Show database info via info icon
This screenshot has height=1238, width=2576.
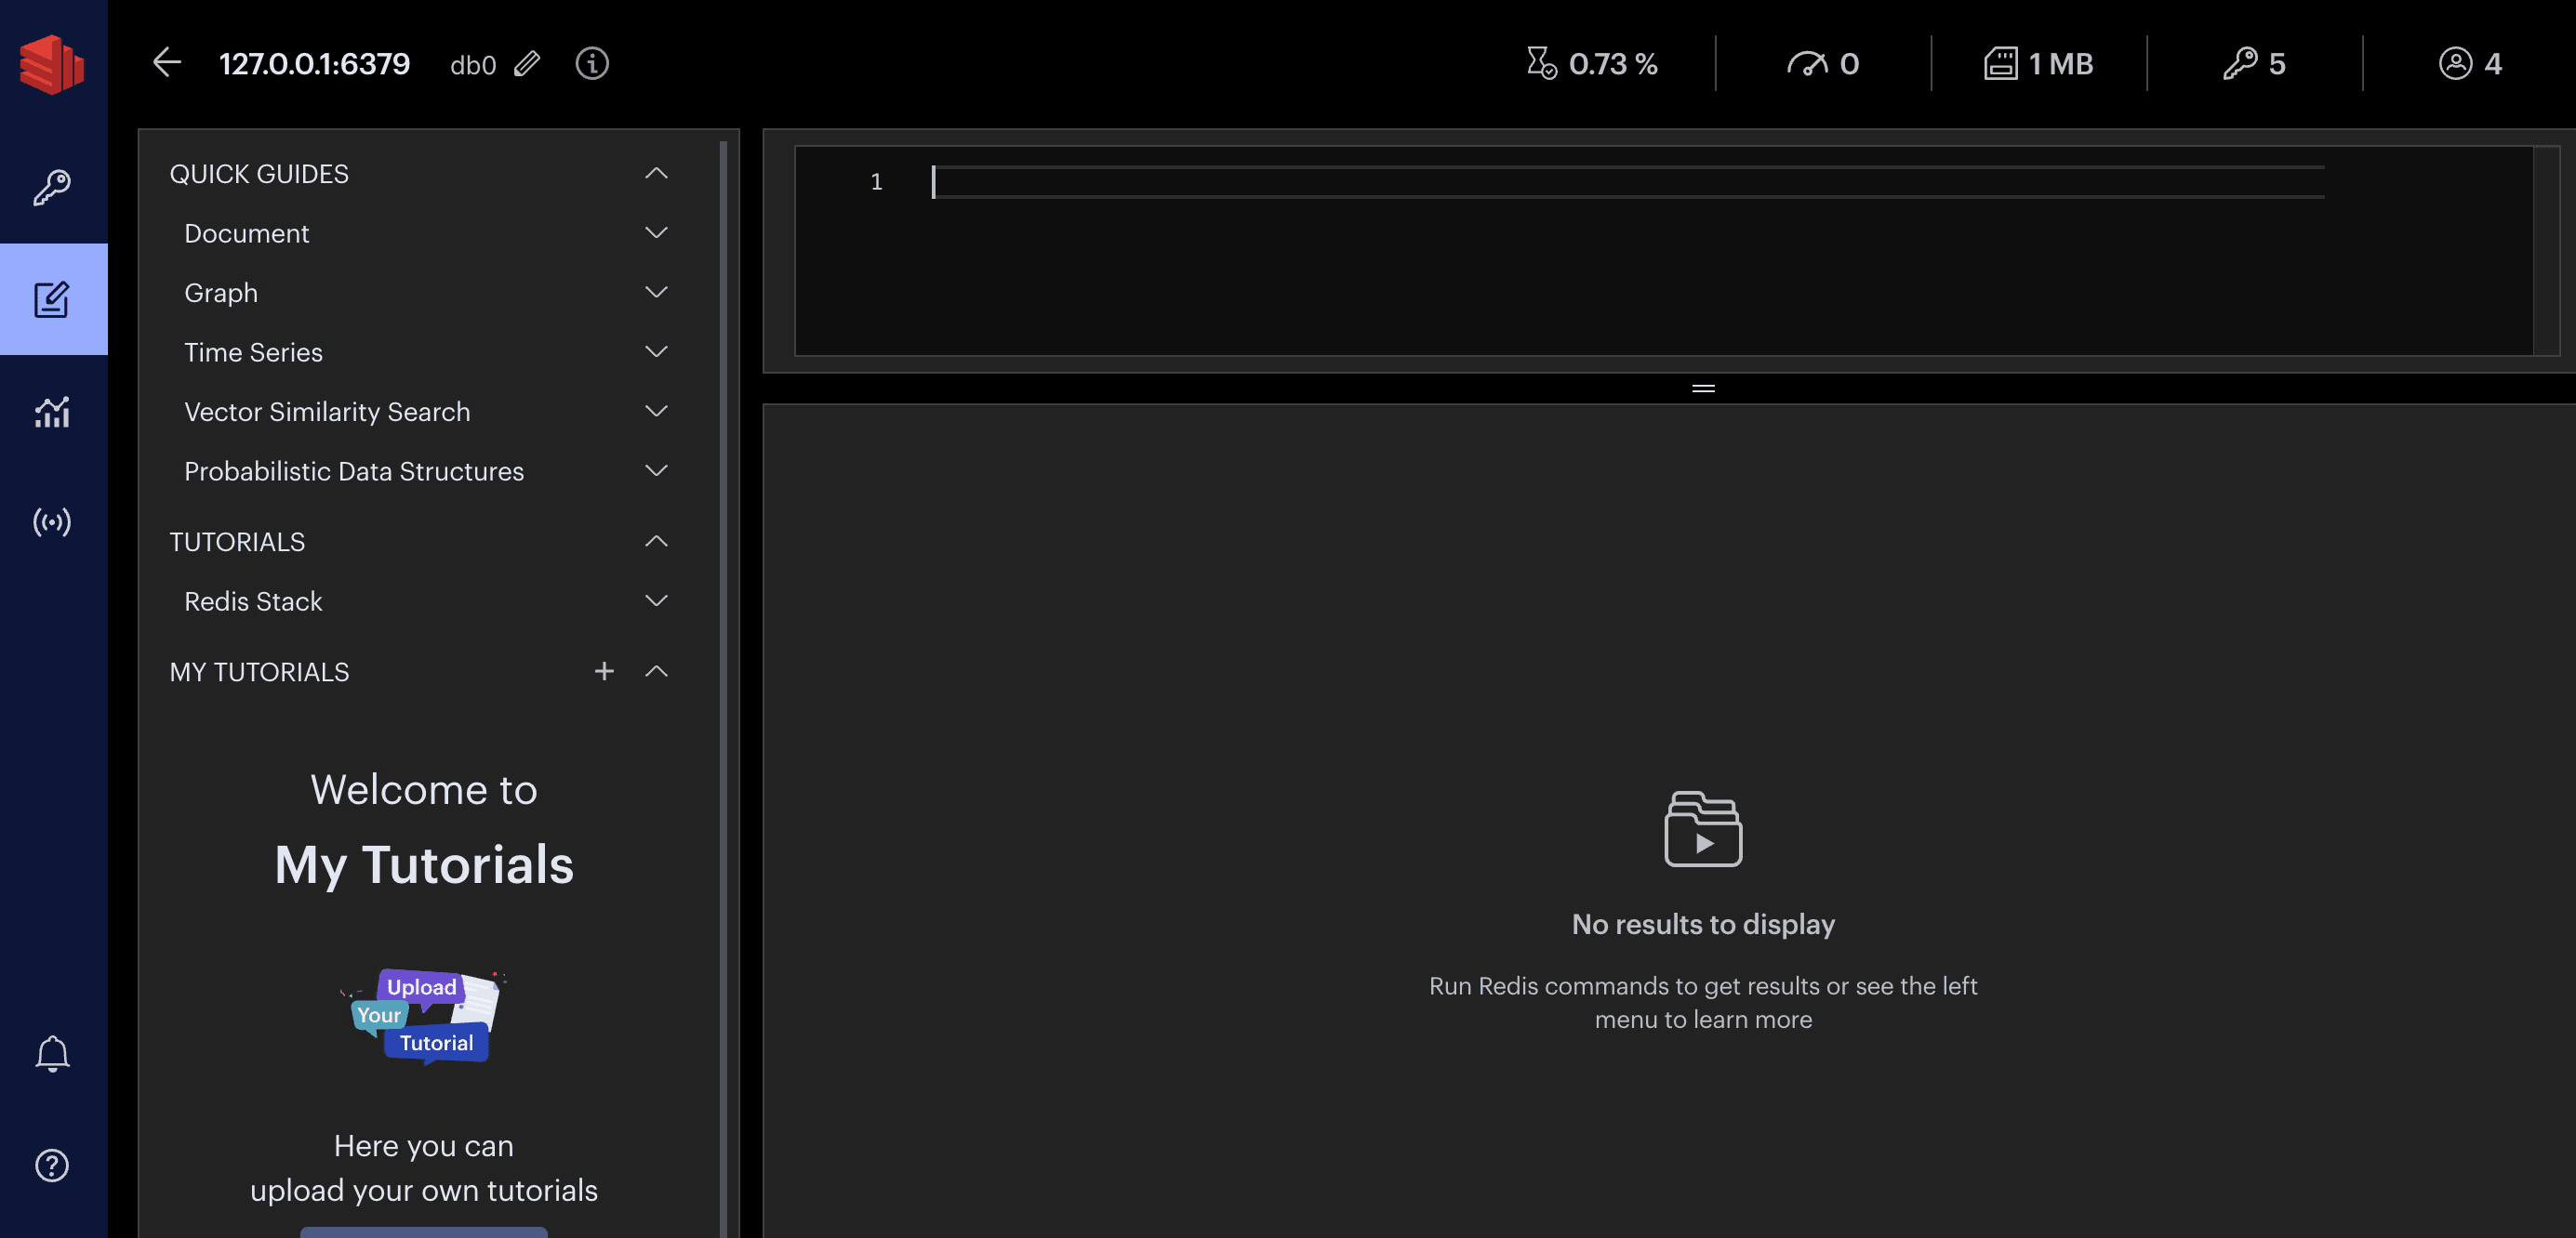592,64
